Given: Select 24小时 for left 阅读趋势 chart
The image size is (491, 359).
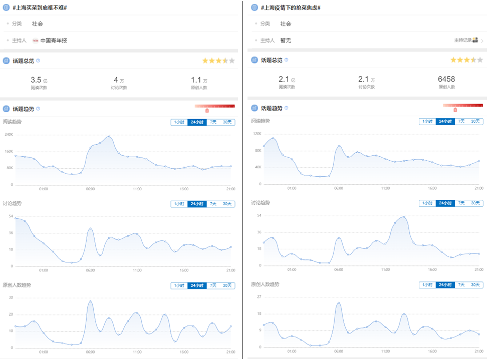Looking at the screenshot, I should (197, 122).
